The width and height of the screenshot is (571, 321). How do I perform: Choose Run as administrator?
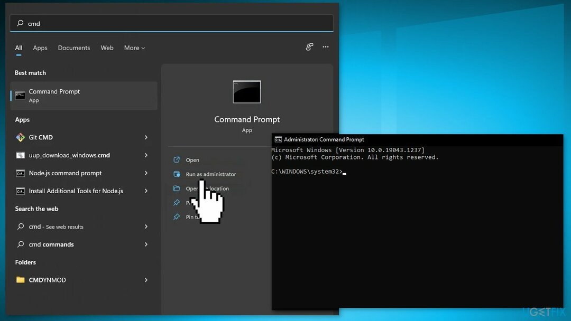210,174
